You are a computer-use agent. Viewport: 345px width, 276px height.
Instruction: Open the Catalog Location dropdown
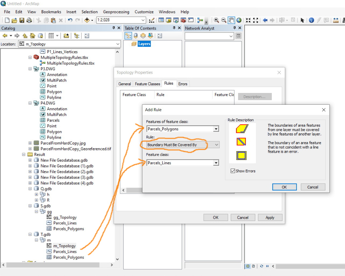[118, 44]
